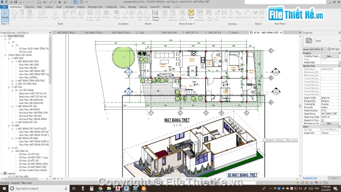Click Edit button for Revisions on Sheet
The width and height of the screenshot is (341, 192).
click(329, 123)
